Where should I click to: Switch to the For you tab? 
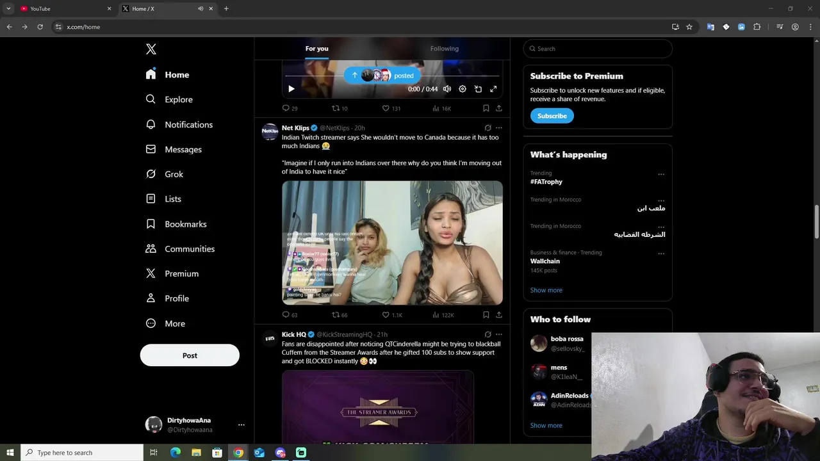pos(316,49)
